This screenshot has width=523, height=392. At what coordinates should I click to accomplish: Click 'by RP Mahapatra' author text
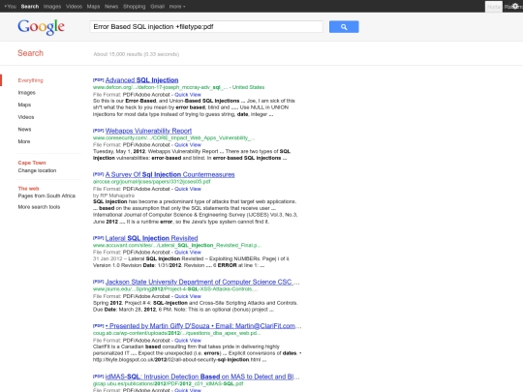click(113, 196)
